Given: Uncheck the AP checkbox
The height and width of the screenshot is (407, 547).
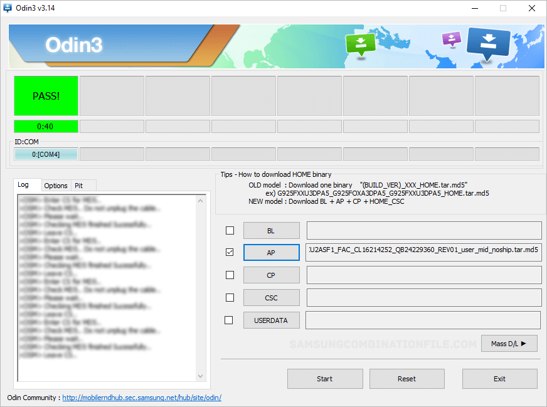Looking at the screenshot, I should click(x=230, y=252).
